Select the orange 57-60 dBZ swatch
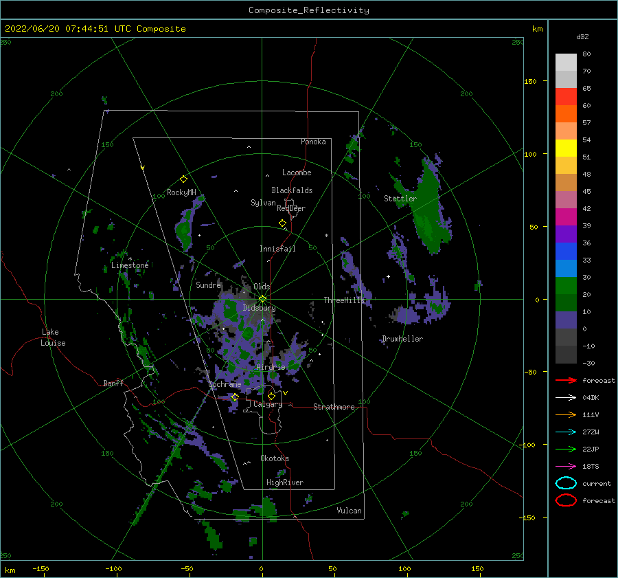Viewport: 618px width, 578px height. coord(566,113)
